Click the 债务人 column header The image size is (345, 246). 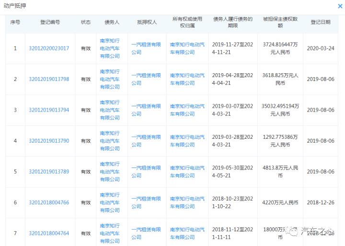coord(112,22)
